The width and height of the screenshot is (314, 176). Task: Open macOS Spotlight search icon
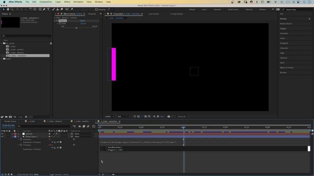pos(293,2)
